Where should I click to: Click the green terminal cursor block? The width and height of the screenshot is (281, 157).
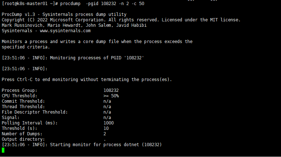(x=3, y=150)
